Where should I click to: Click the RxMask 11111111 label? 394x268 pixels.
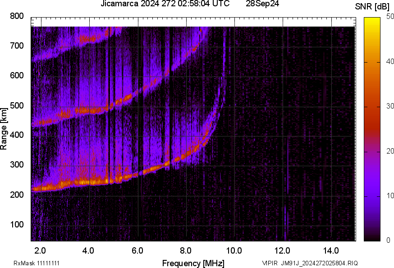pyautogui.click(x=37, y=263)
